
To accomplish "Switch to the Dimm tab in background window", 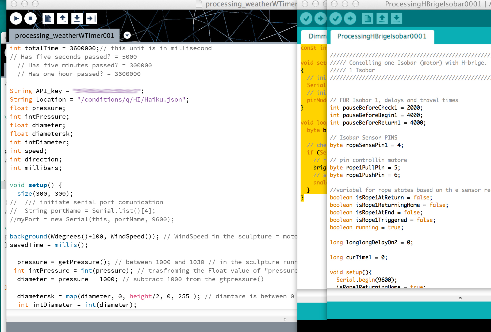I will pos(314,36).
